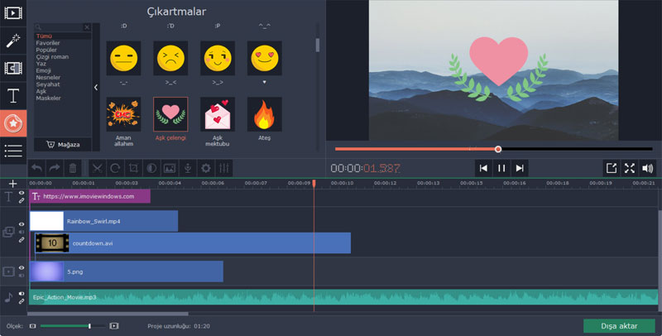Image resolution: width=662 pixels, height=336 pixels.
Task: Select the Rainbow_Swirl.mp4 clip
Action: point(103,221)
